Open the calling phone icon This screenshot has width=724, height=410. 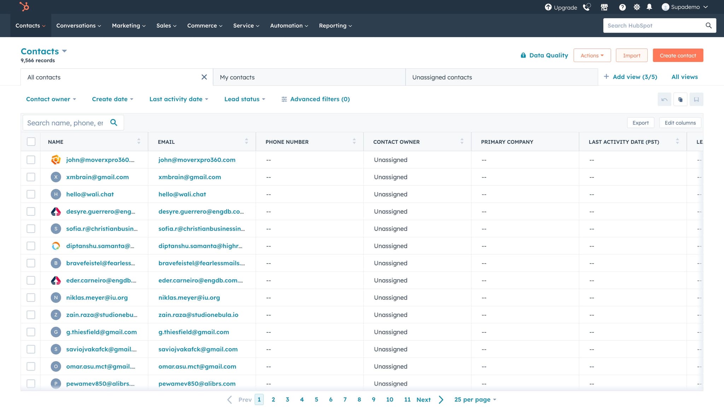coord(586,7)
